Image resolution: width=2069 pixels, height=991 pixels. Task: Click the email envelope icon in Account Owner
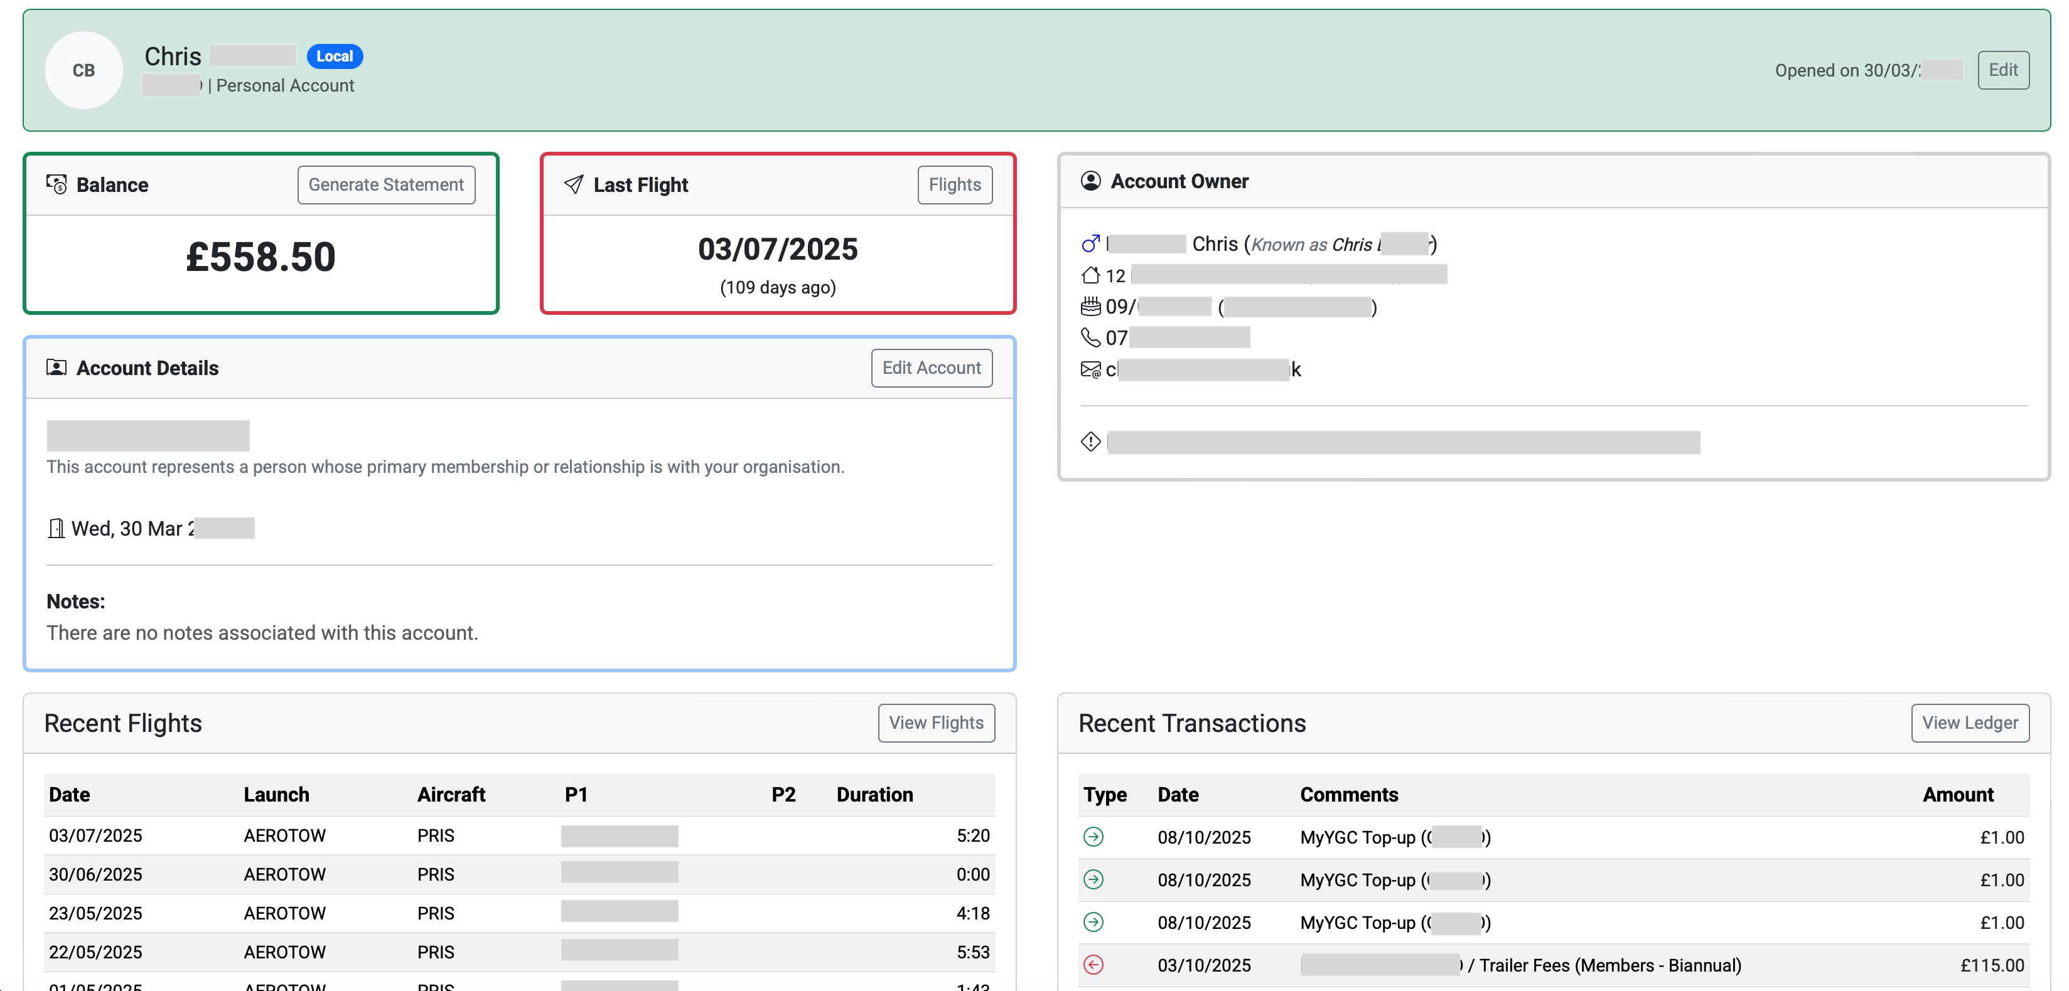click(x=1091, y=369)
